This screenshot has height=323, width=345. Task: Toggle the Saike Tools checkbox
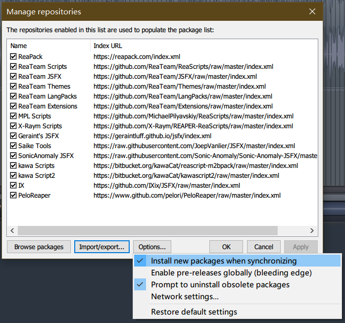click(13, 146)
